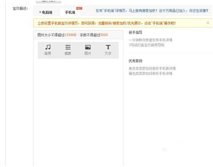The image size is (213, 167).
Task: Switch to the 手机端 tab
Action: point(70,12)
